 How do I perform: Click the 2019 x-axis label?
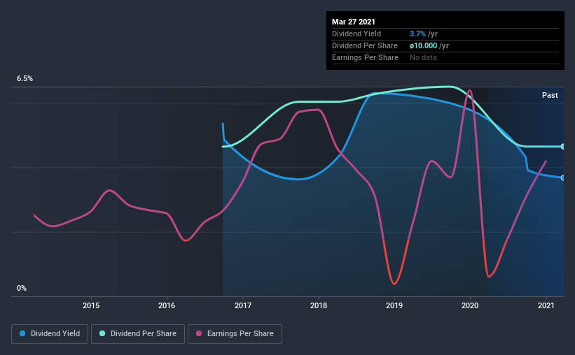point(394,305)
